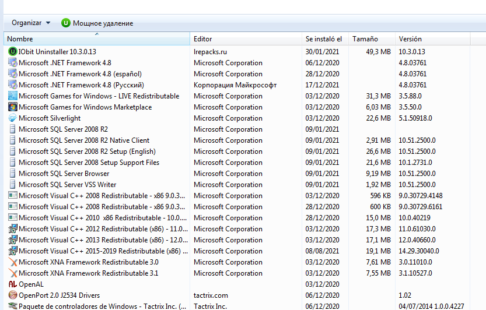Select OpenAL program name
Screen dimensions: 486x310
coord(31,284)
